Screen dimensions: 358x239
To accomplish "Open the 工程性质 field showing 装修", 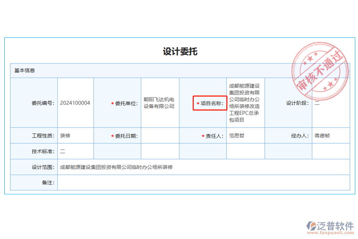I will pos(76,135).
